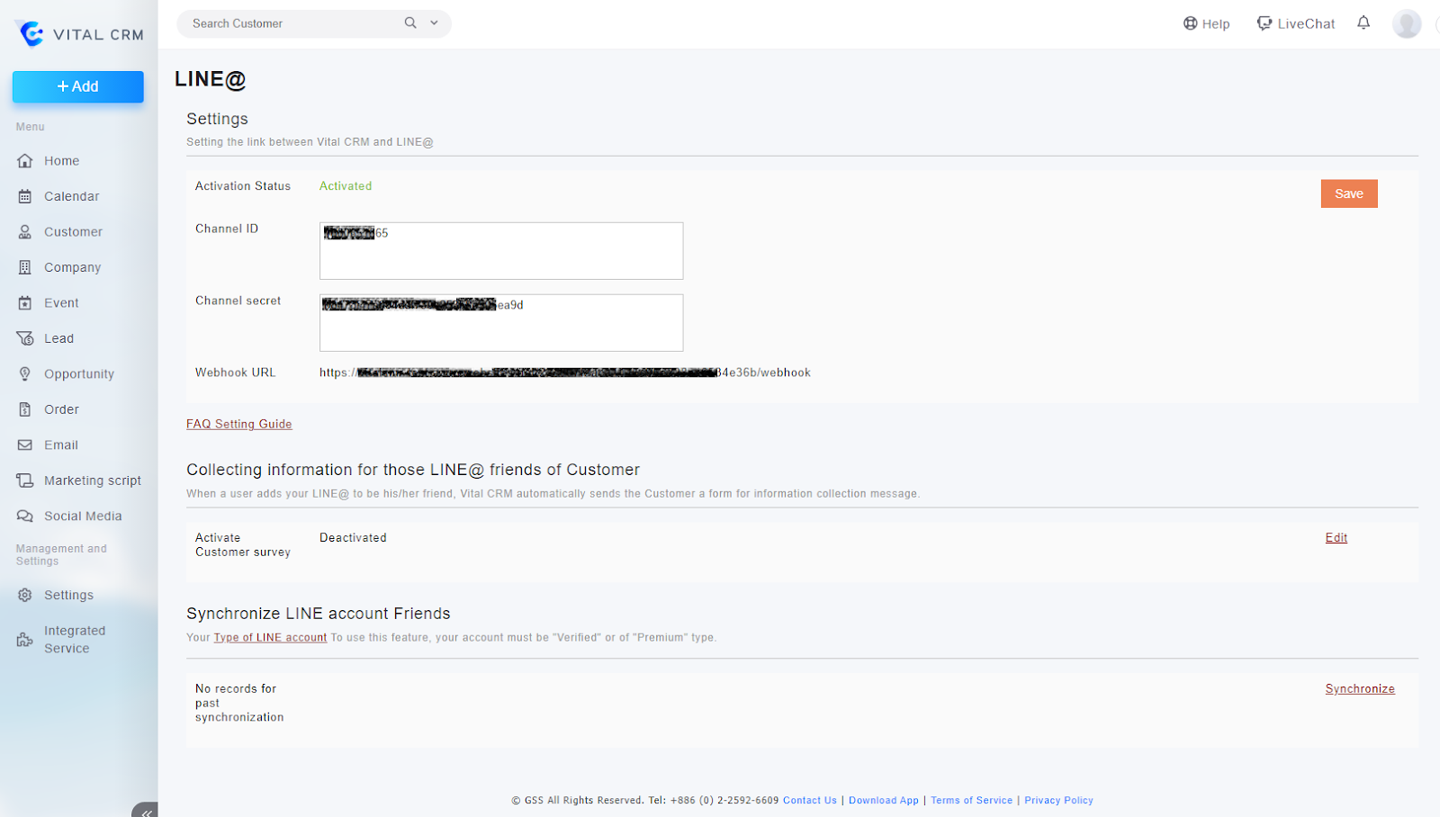Open the user avatar menu
The height and width of the screenshot is (817, 1440).
pos(1407,23)
